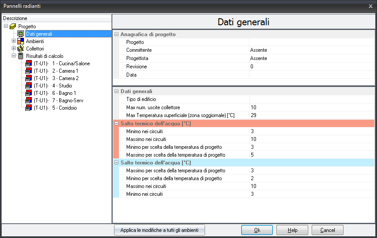The image size is (377, 238).
Task: Click the icon beside 4 - Studio
Action: tap(29, 86)
